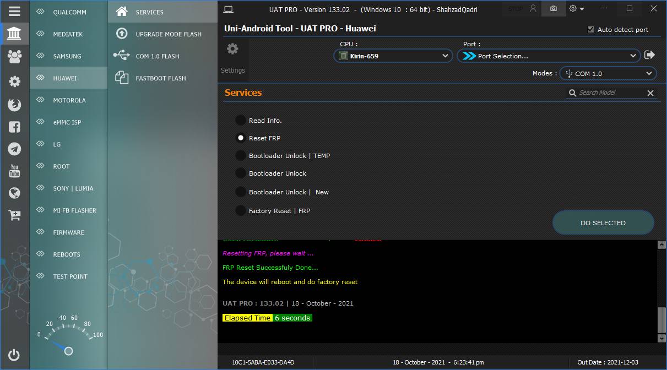The width and height of the screenshot is (667, 370).
Task: Open the SONY | LUMIA menu item
Action: coord(68,188)
